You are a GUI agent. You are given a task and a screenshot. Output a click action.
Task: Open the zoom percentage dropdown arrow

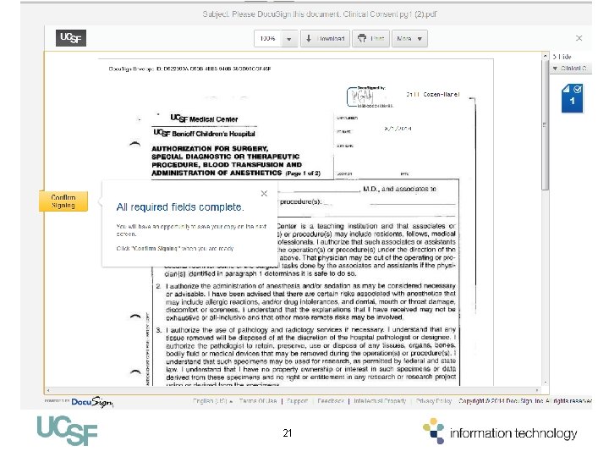pos(289,39)
